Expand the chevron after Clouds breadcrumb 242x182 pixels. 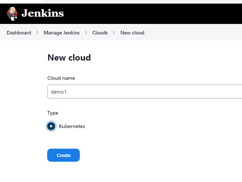[114, 32]
